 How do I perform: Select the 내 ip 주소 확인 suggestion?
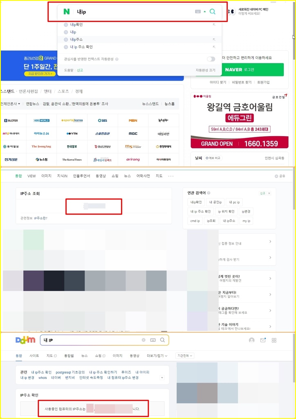81,47
